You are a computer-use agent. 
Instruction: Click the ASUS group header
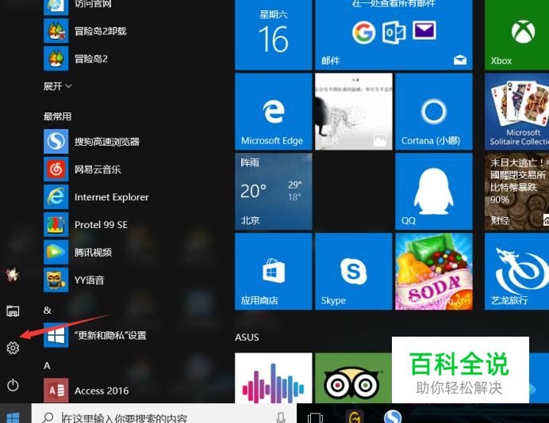click(248, 337)
